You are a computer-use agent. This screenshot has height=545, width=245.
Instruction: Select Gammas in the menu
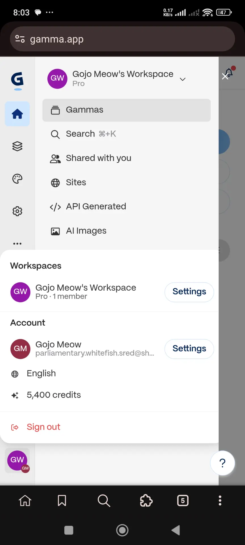click(126, 110)
